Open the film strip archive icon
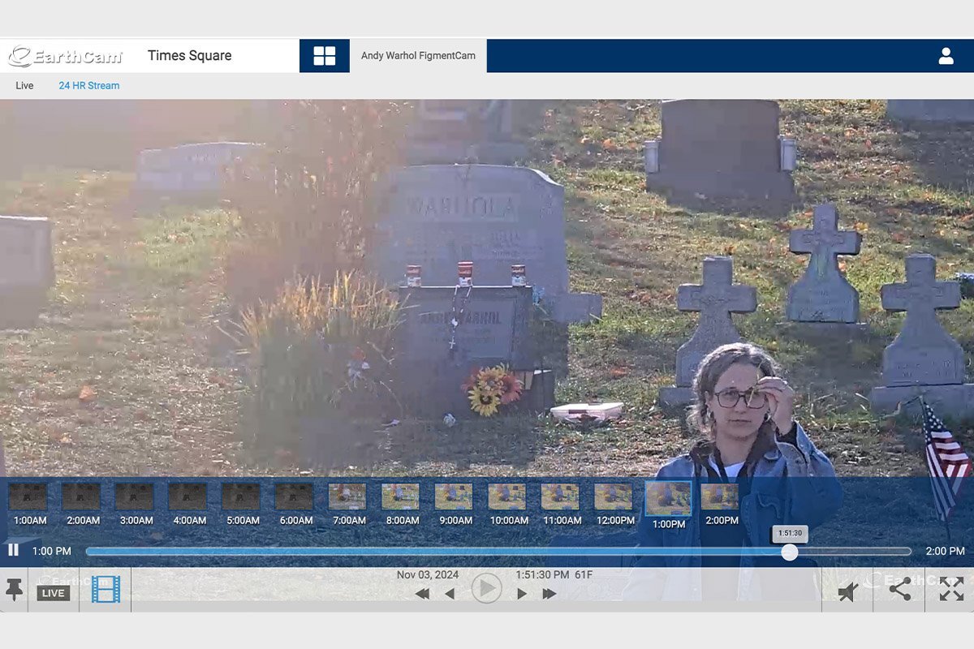The image size is (974, 649). coord(106,589)
